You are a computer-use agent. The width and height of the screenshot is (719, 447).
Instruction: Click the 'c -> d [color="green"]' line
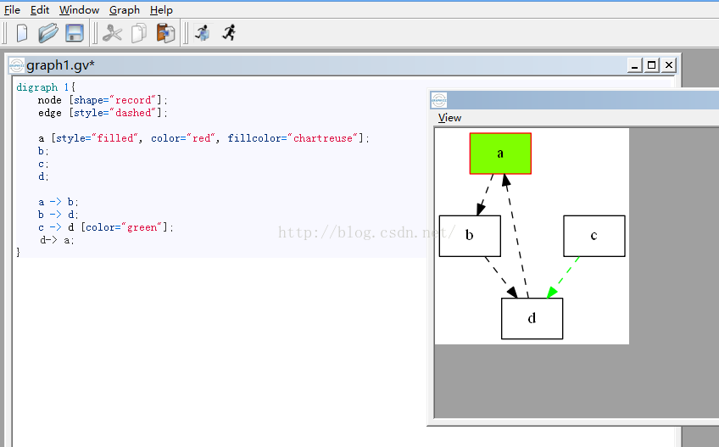106,227
